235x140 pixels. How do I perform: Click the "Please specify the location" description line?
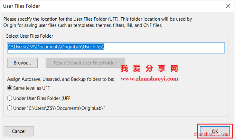click(97, 19)
